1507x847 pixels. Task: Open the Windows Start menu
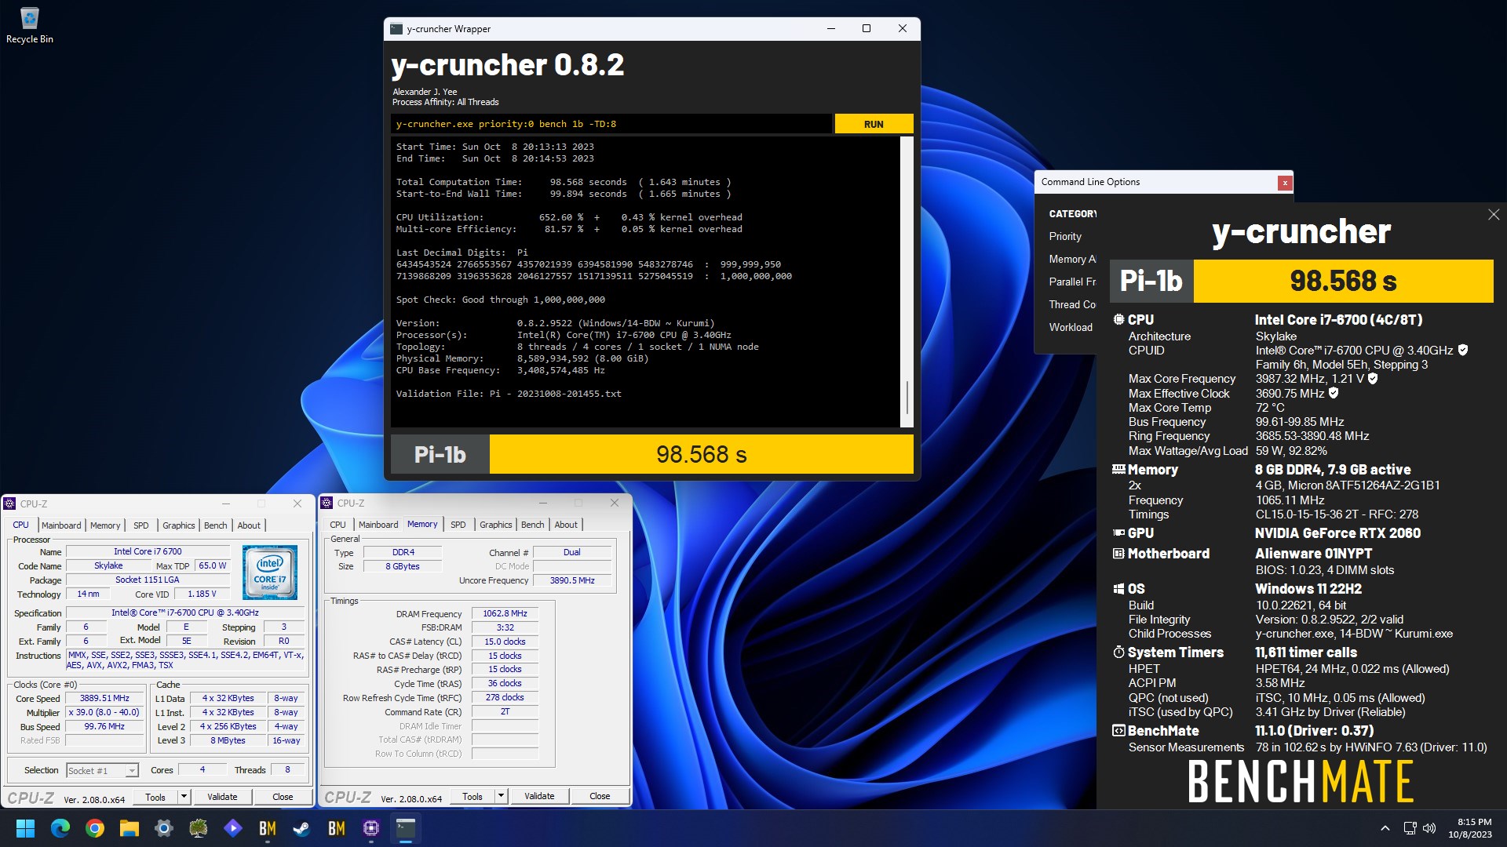(x=25, y=828)
